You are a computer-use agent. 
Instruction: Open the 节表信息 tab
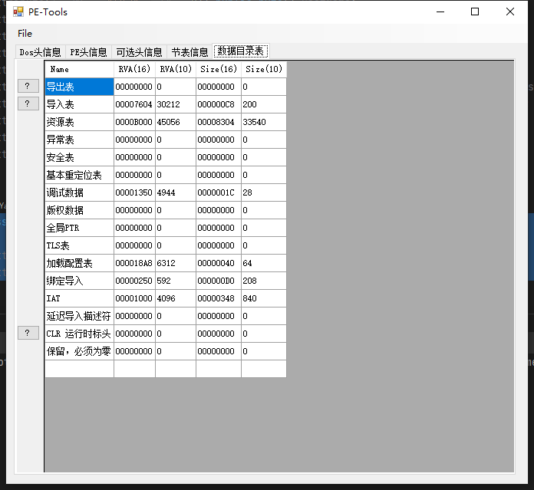tap(190, 52)
